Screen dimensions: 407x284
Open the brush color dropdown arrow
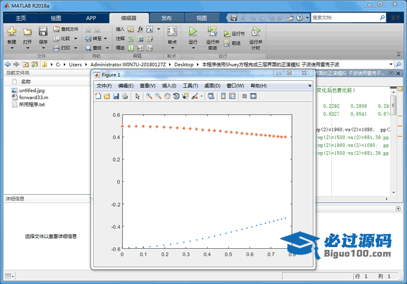[202, 97]
